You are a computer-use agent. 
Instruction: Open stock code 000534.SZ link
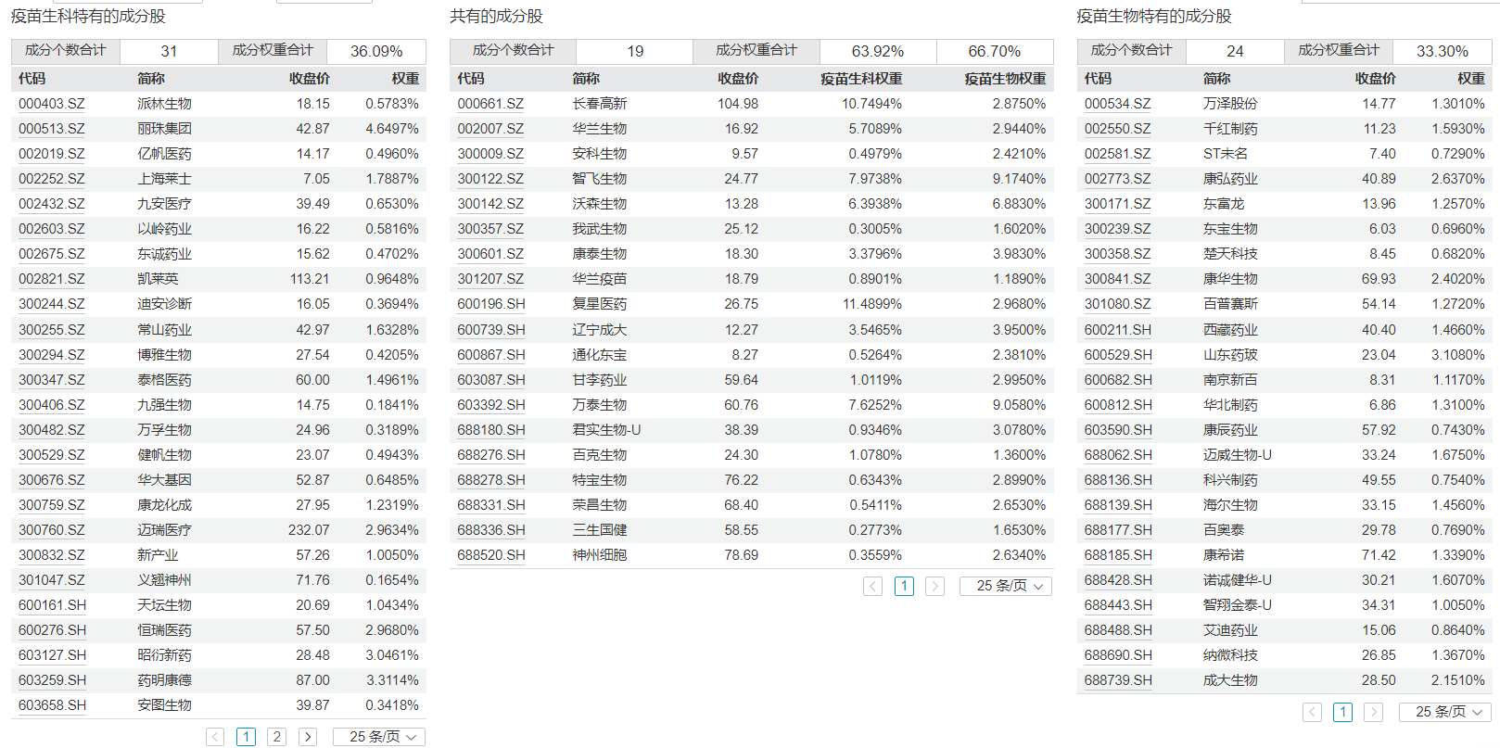1118,104
